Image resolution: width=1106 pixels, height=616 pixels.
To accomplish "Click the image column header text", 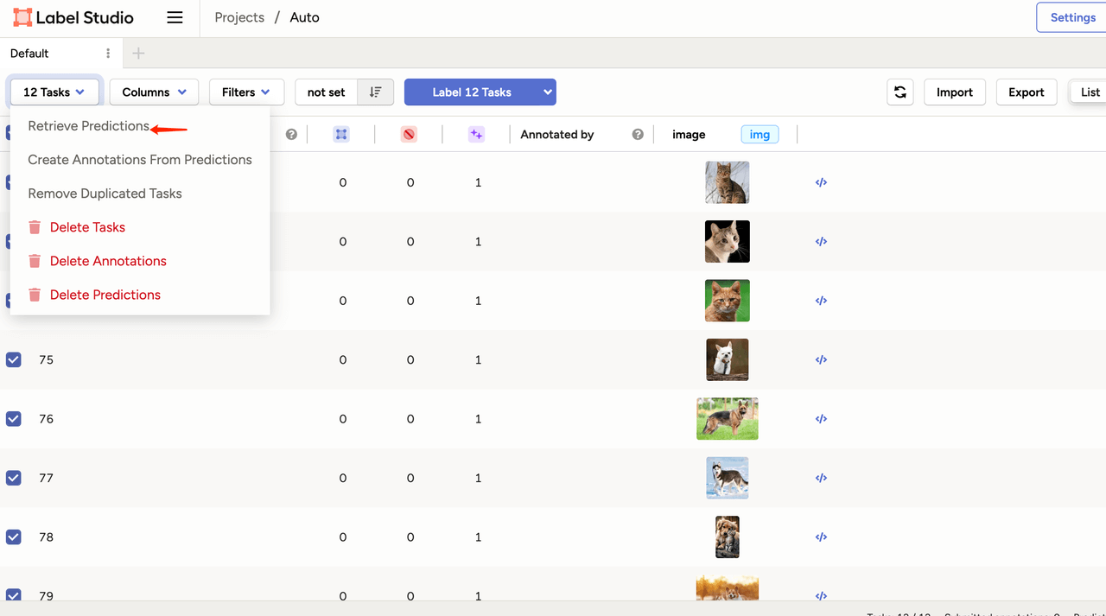I will pos(689,135).
